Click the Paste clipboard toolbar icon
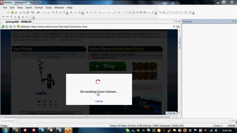Viewport: 237px width, 133px height. pos(28,13)
